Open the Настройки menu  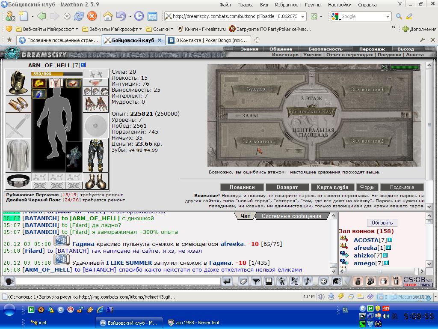(x=340, y=5)
